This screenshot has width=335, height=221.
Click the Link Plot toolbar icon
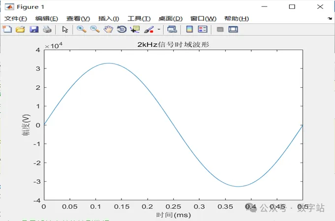[172, 29]
